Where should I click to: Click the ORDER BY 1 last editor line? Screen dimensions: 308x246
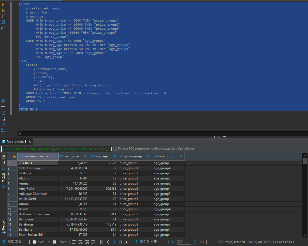click(x=28, y=109)
